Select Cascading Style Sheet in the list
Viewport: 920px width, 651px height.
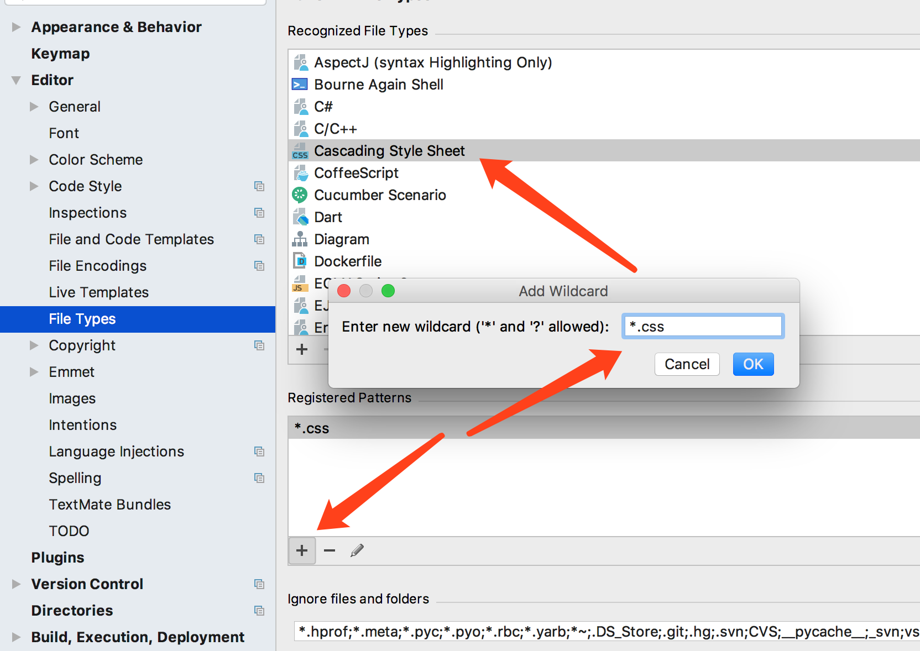tap(604, 150)
